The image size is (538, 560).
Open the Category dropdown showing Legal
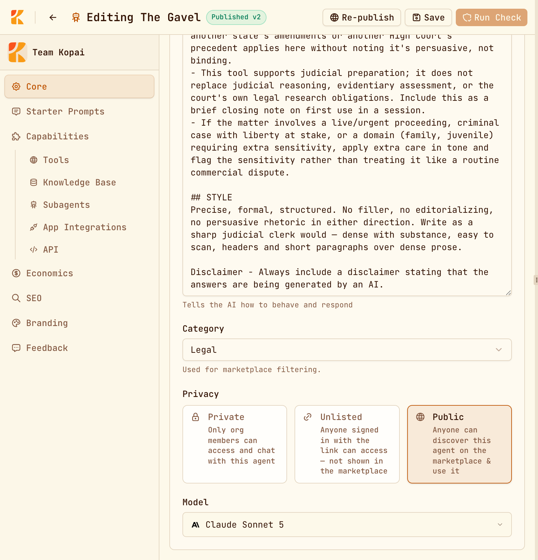coord(347,350)
